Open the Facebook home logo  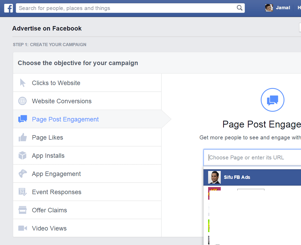pyautogui.click(x=8, y=8)
